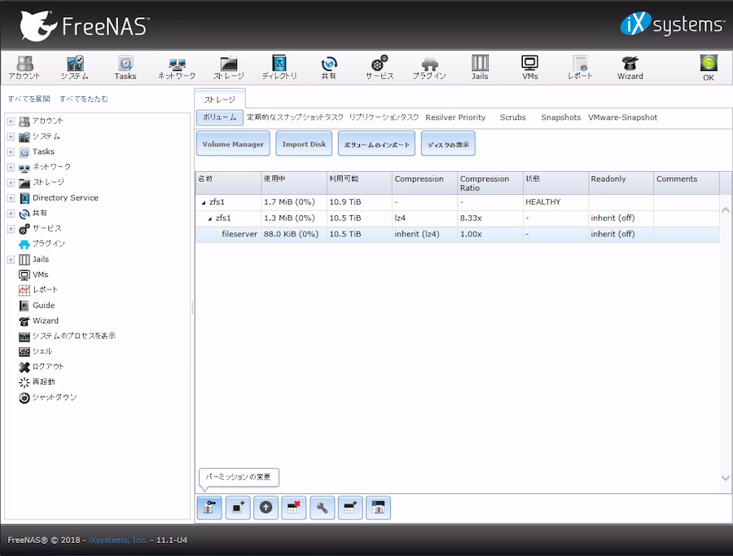Click the create snapshot icon at bottom

(x=238, y=508)
